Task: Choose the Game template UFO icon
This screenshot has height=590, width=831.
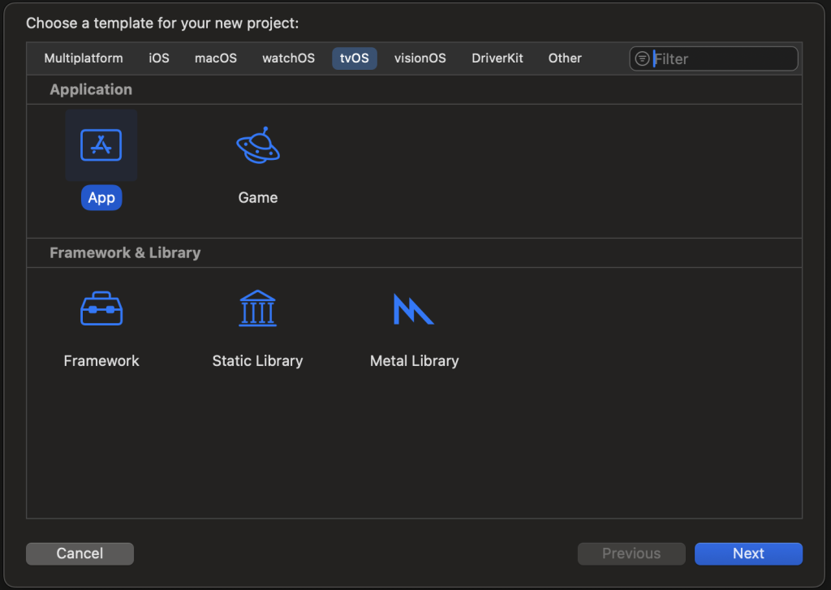Action: 258,145
